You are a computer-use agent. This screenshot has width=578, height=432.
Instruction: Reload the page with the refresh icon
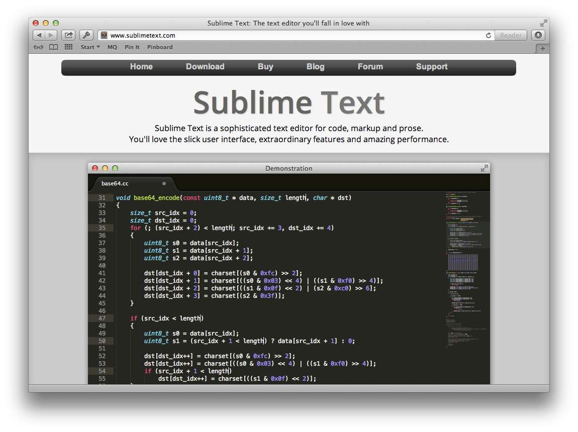(489, 35)
